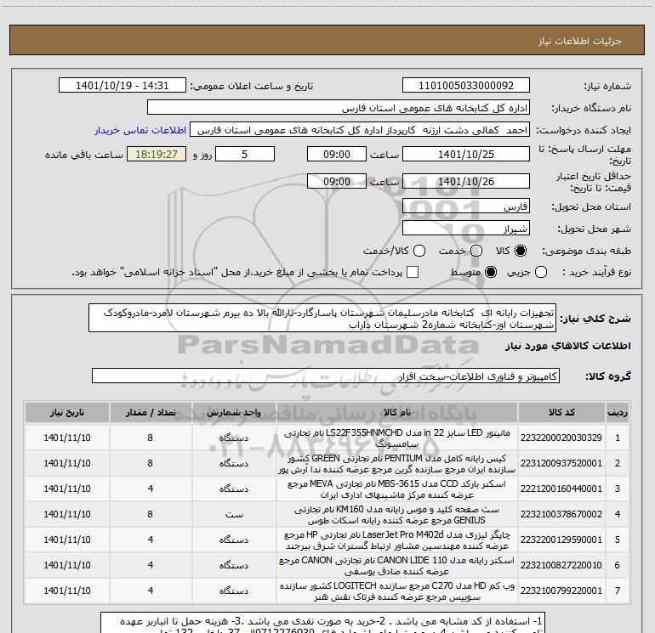Open the اطلاعات تماس خریدار link

click(x=140, y=130)
